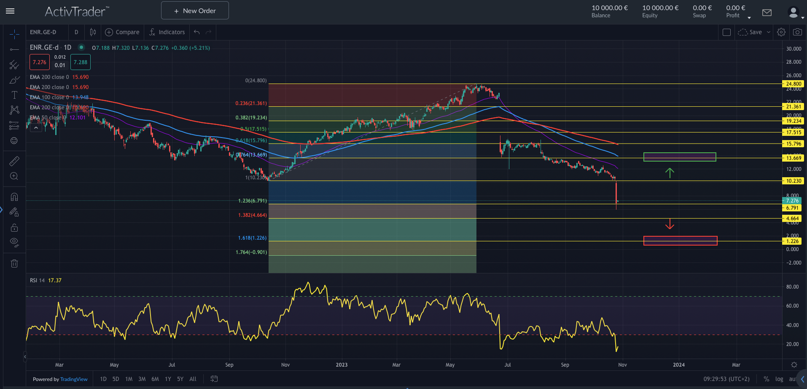Open the user account dropdown
807x389 pixels.
795,13
